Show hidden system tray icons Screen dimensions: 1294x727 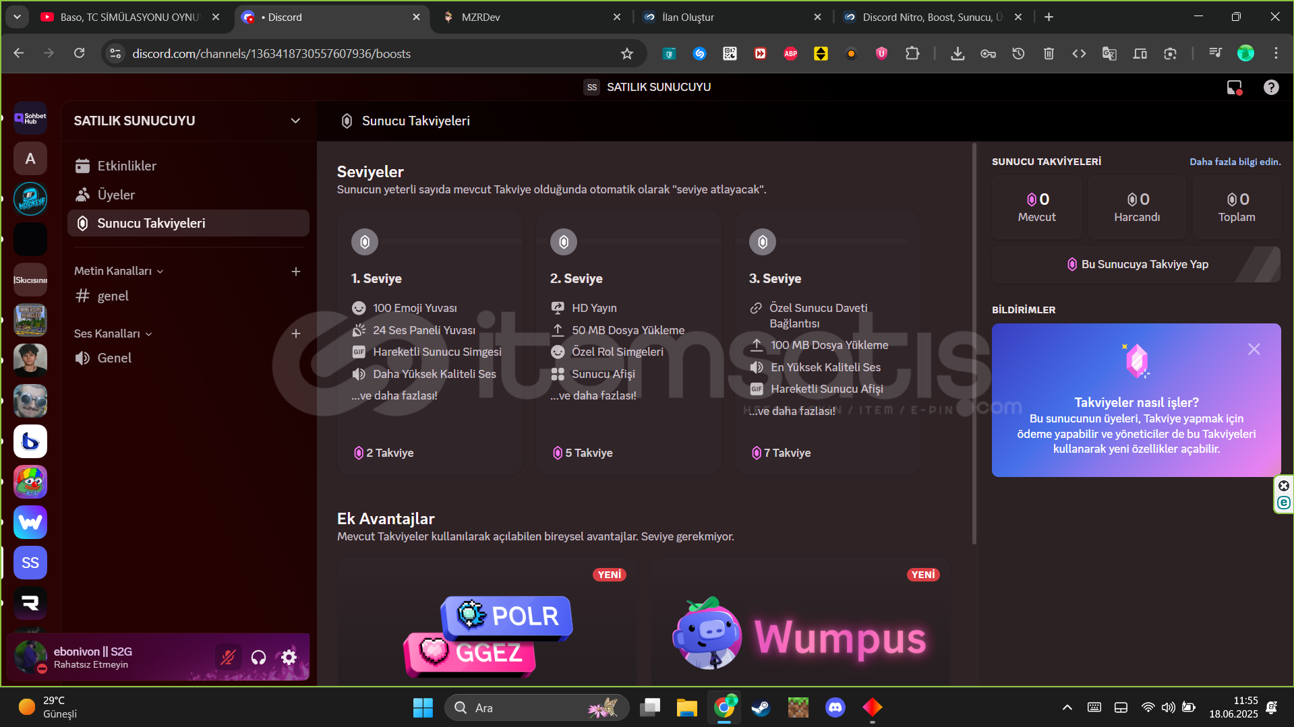[1067, 707]
